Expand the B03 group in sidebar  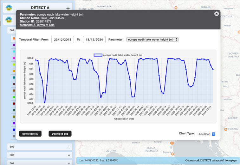68,155
